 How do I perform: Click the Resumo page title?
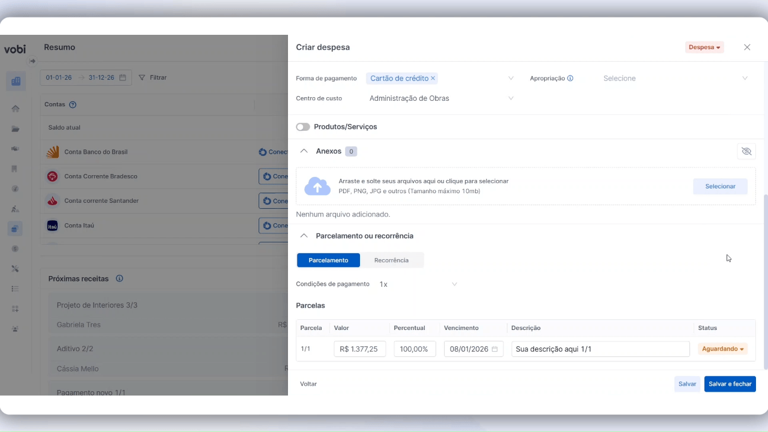59,47
